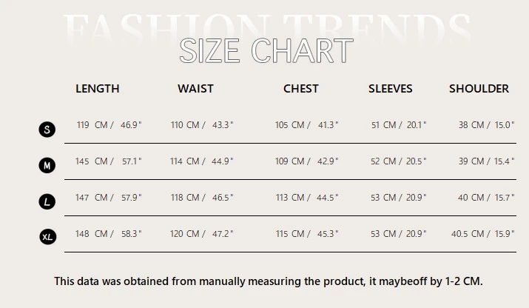
Task: Click the S size circle icon
Action: 47,130
